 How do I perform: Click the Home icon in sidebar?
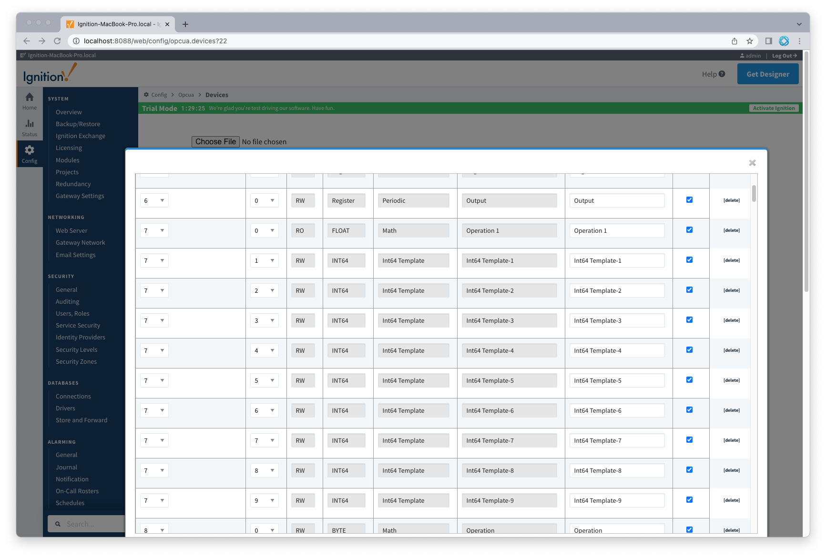click(30, 98)
